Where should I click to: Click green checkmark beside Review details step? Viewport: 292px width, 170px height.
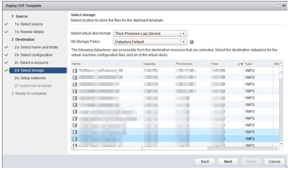tap(6, 32)
